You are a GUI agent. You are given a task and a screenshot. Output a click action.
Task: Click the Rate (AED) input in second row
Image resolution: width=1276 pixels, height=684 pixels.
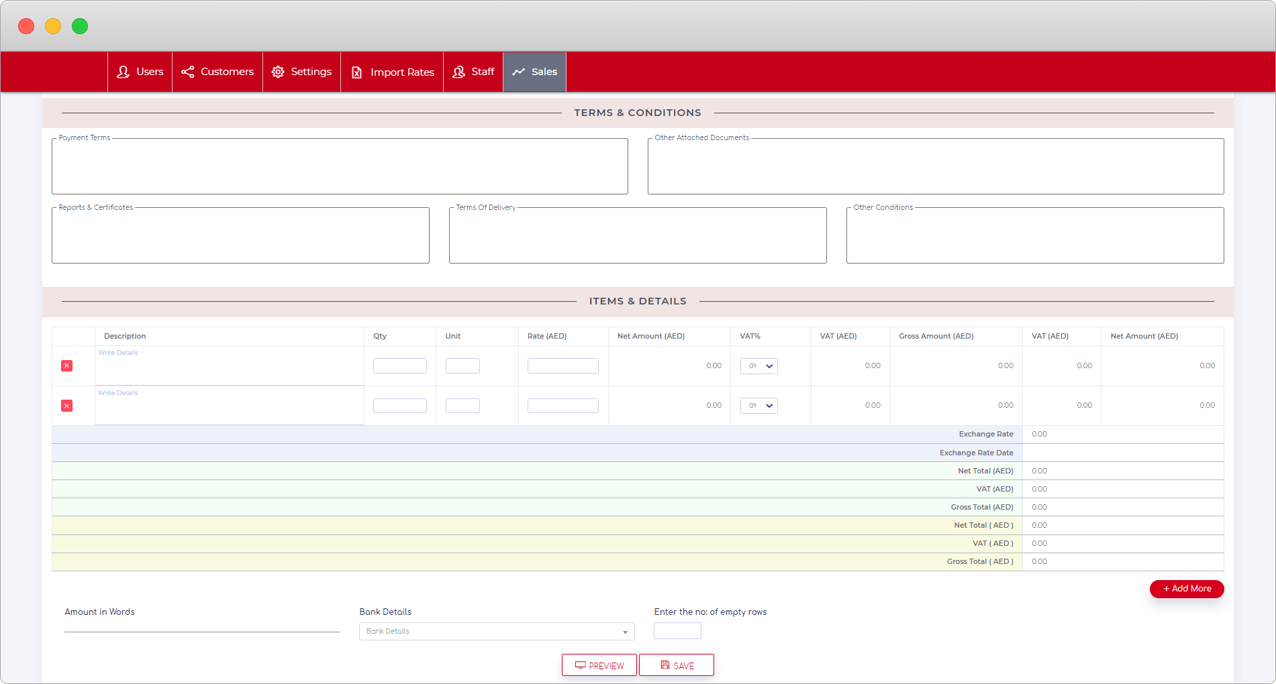click(x=562, y=406)
